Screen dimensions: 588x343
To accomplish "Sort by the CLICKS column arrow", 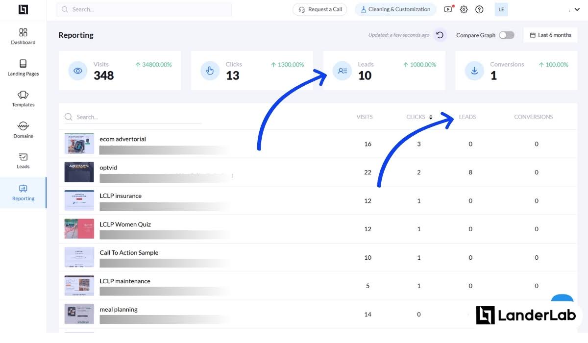I will (x=431, y=117).
